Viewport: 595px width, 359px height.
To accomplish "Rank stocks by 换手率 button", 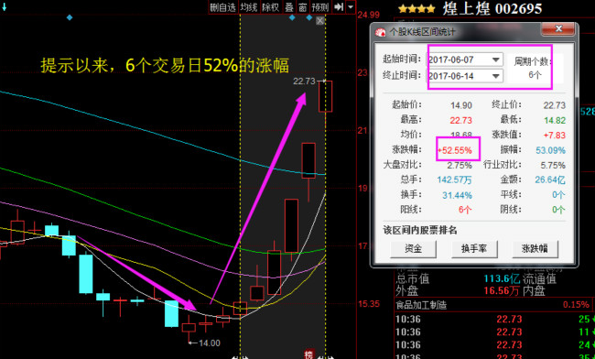I will pos(474,249).
